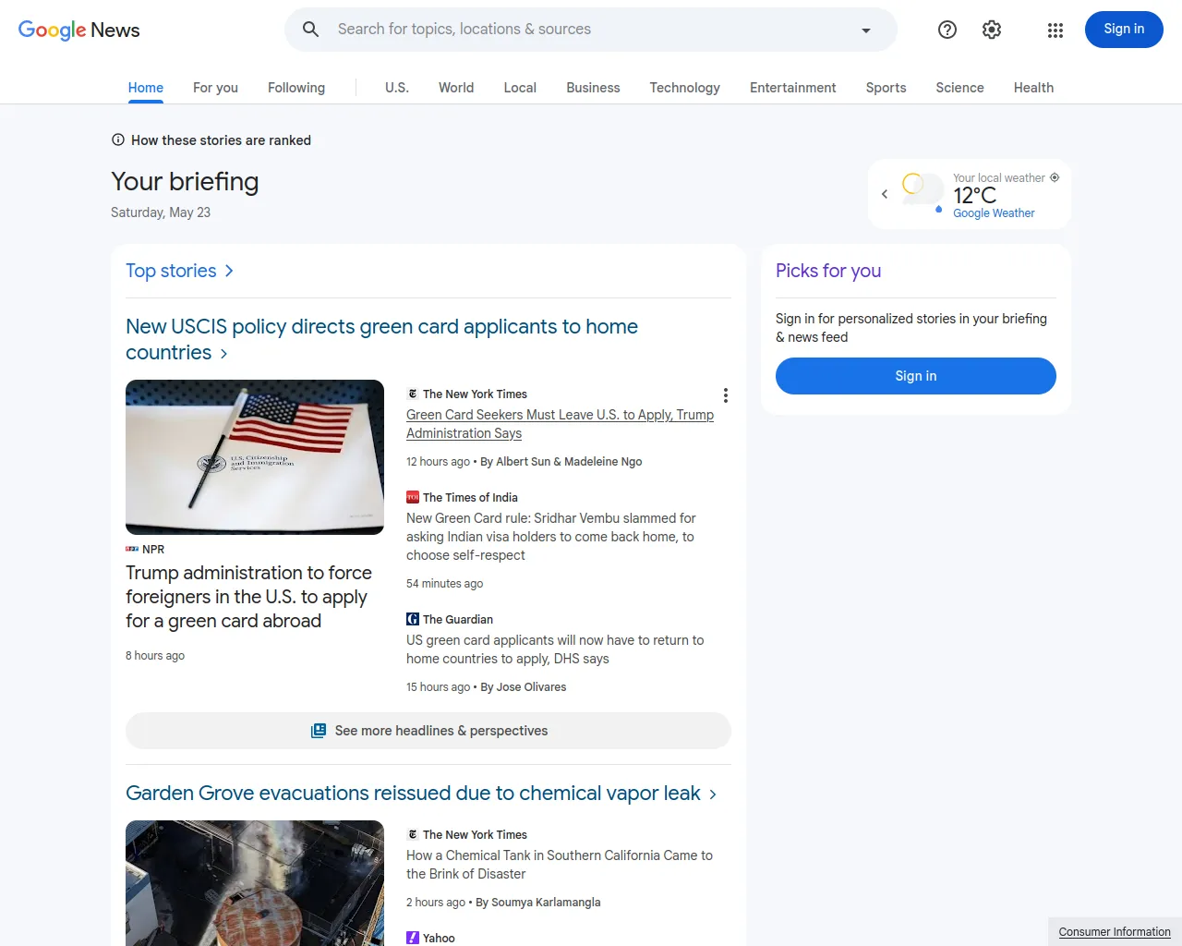Click the NPR source logo
The image size is (1182, 946).
point(132,549)
